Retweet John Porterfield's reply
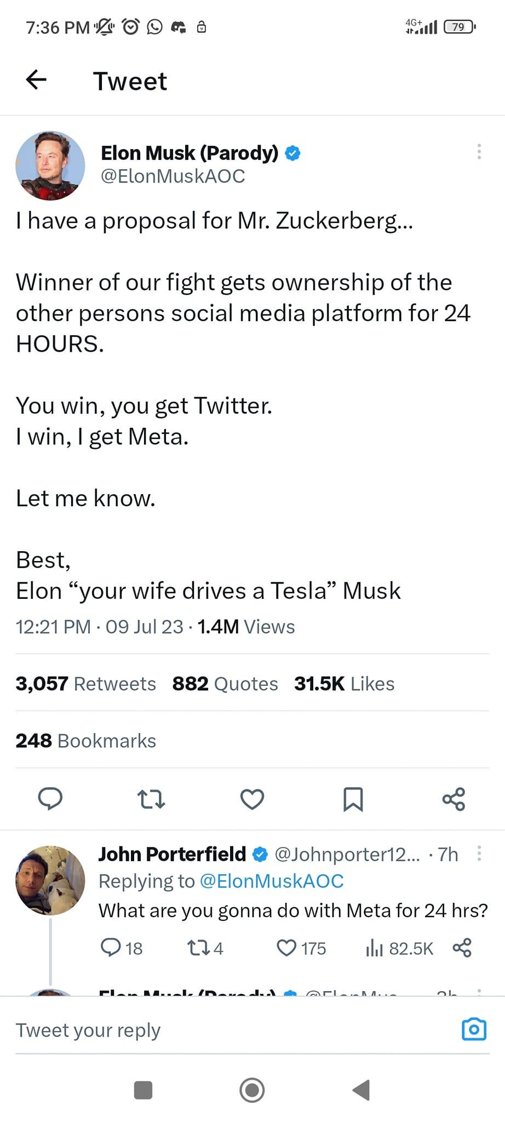505x1122 pixels. click(205, 948)
